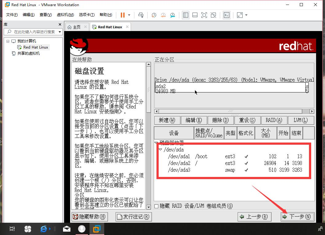Toggle 隐藏 RAID 设备/LVM 卷组成员 checkbox
The height and width of the screenshot is (235, 325).
tap(157, 206)
